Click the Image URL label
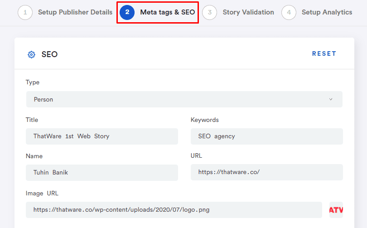The width and height of the screenshot is (367, 228). point(42,194)
